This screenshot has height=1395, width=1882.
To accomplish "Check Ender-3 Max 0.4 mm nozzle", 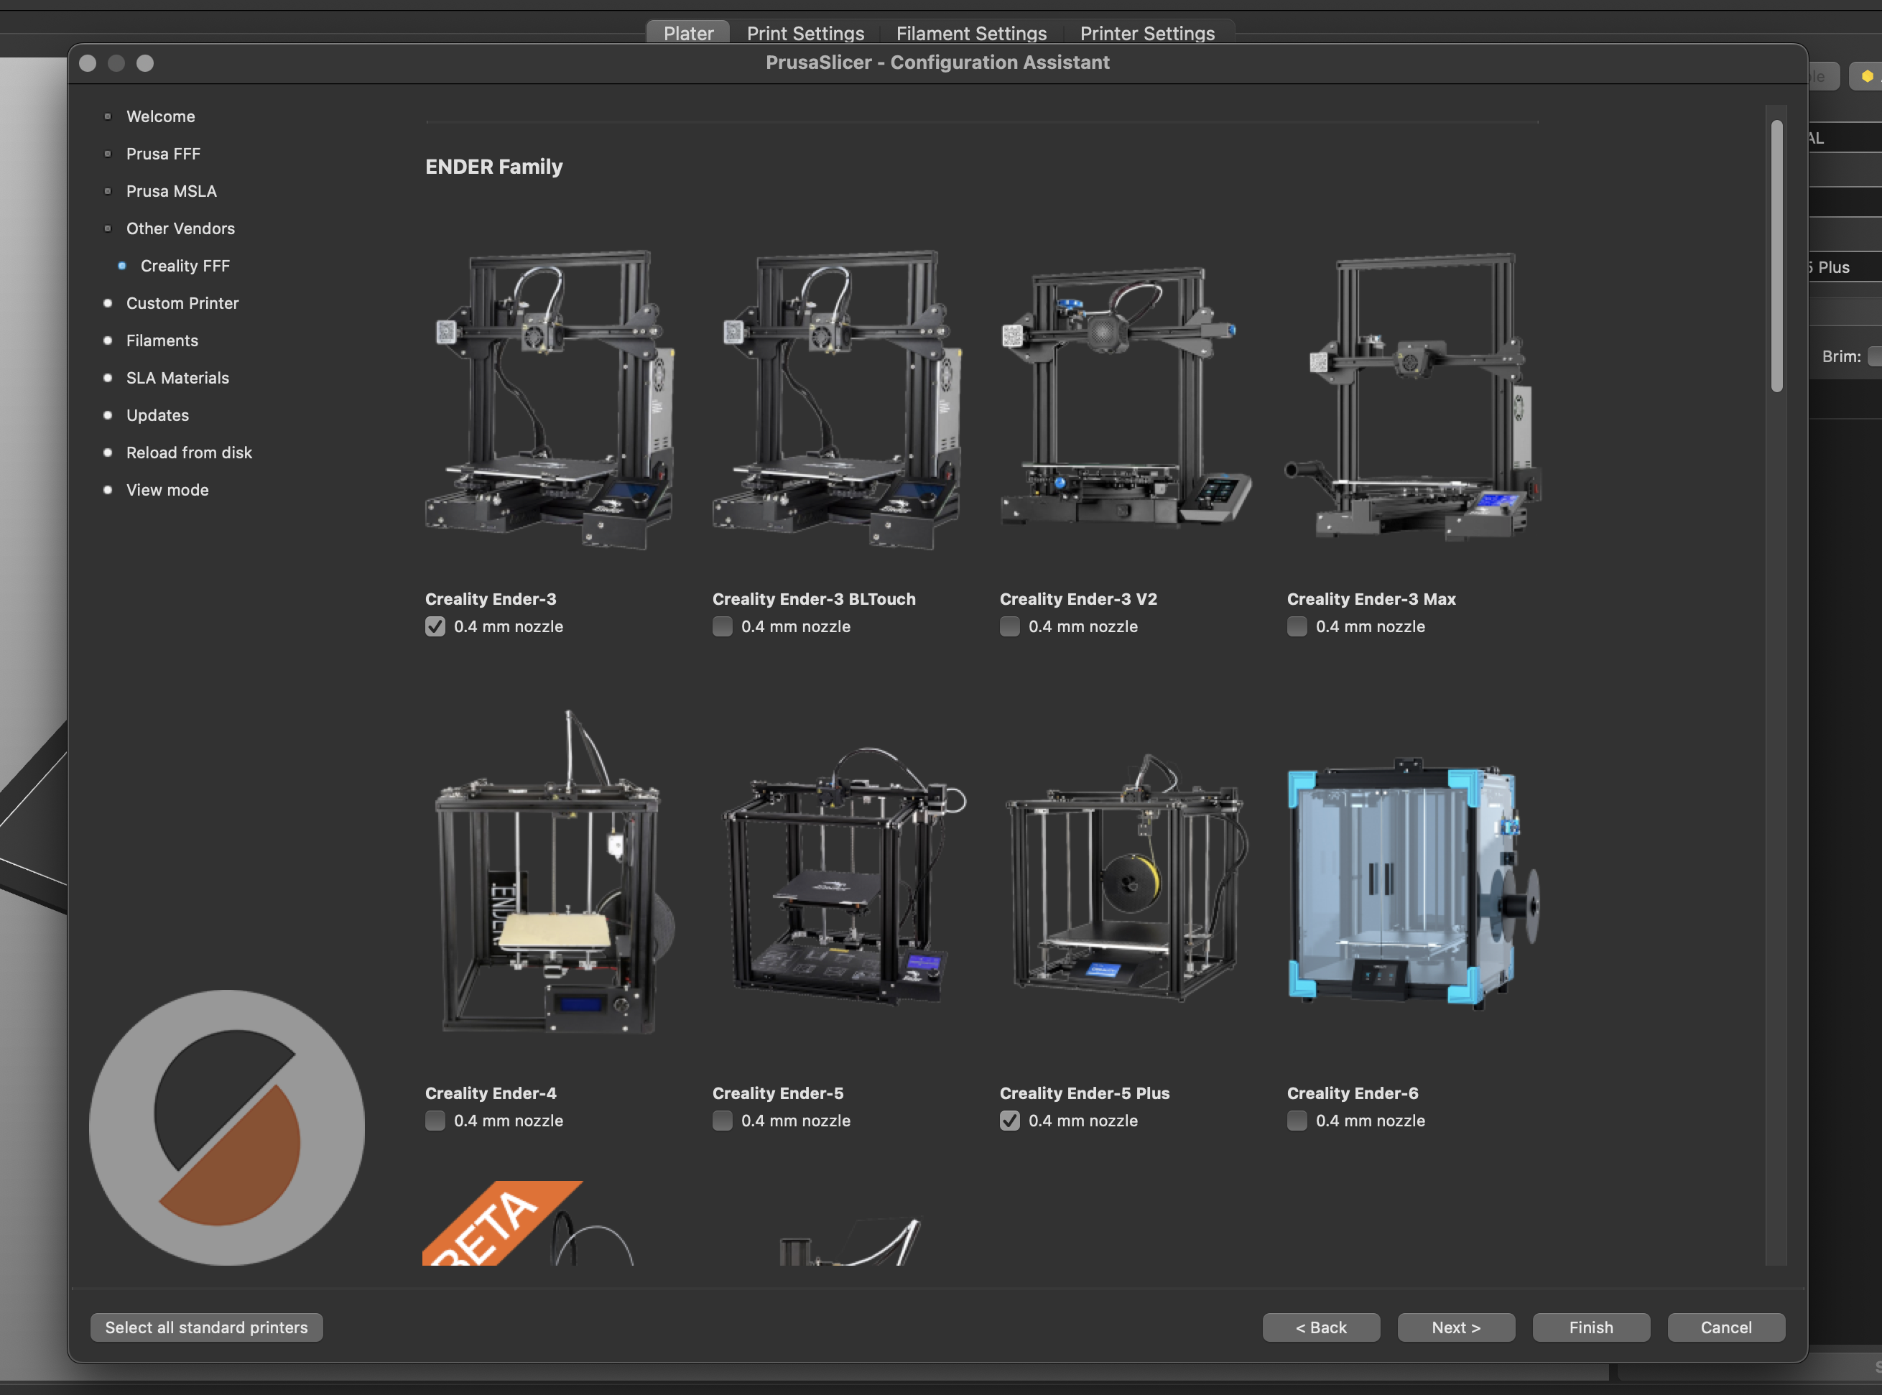I will (1297, 626).
